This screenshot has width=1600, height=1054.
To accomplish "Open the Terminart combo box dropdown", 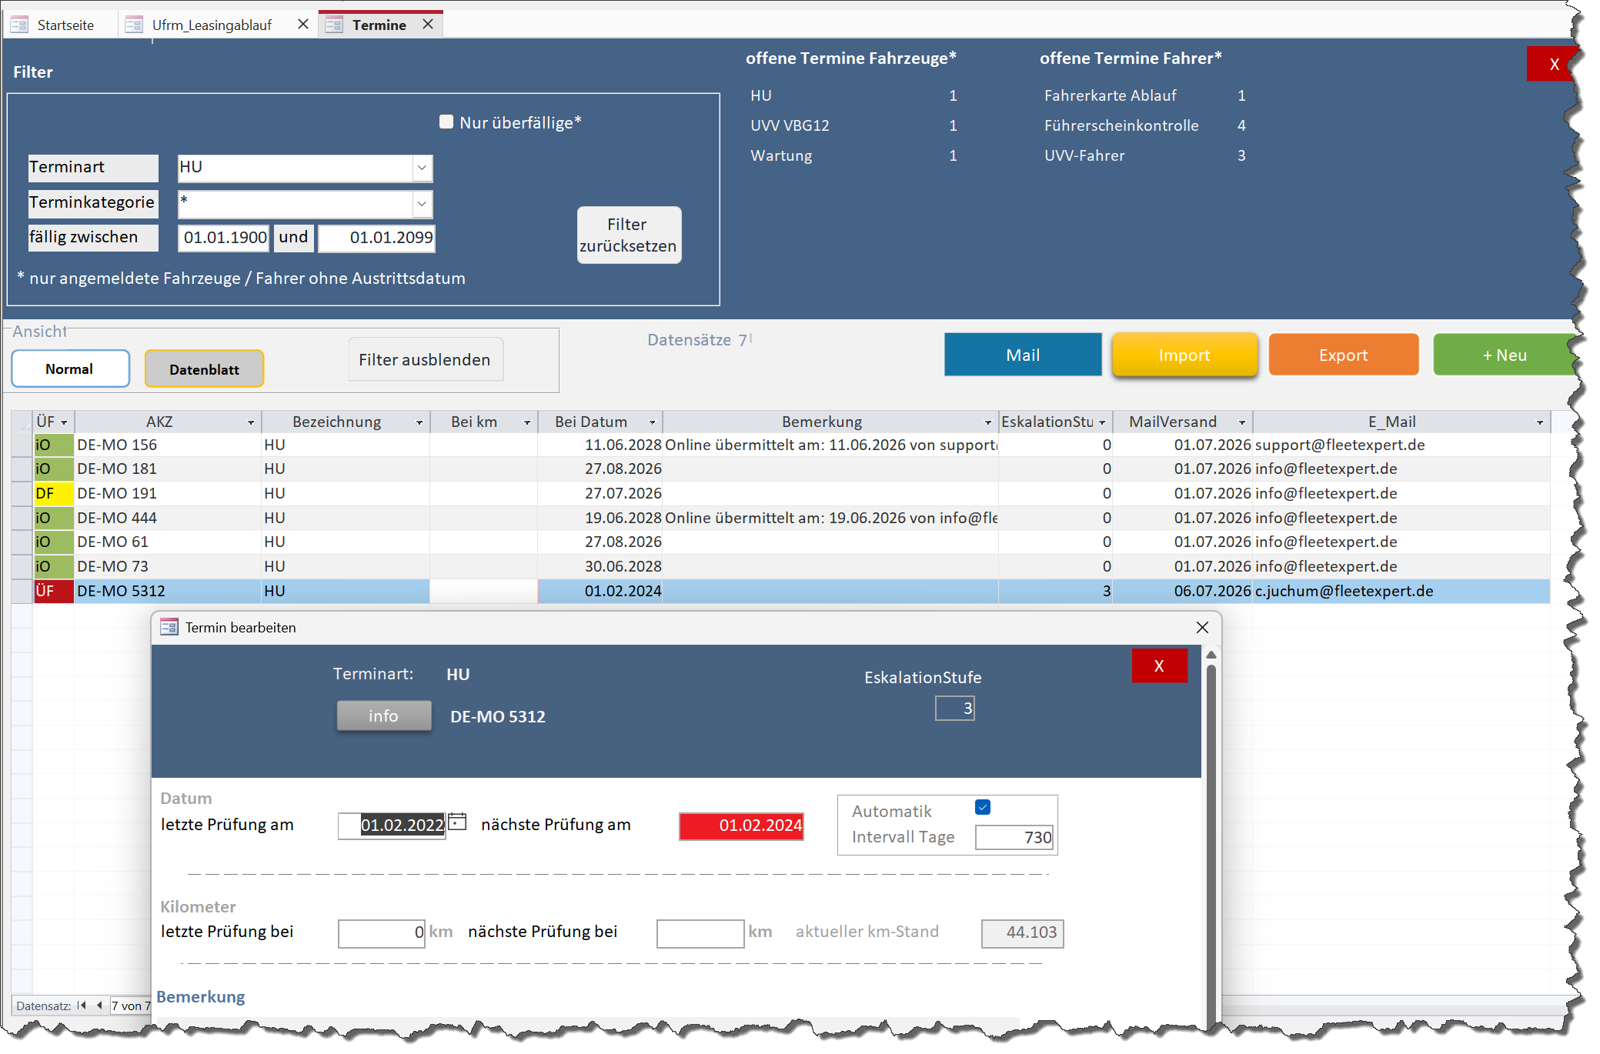I will (x=422, y=168).
